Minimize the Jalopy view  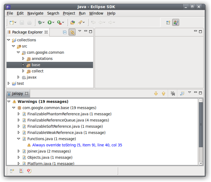click(196, 92)
